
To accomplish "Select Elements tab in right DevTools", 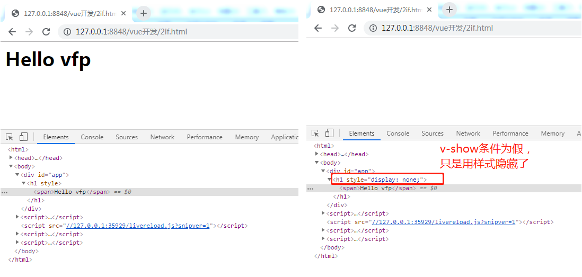I will tap(362, 133).
